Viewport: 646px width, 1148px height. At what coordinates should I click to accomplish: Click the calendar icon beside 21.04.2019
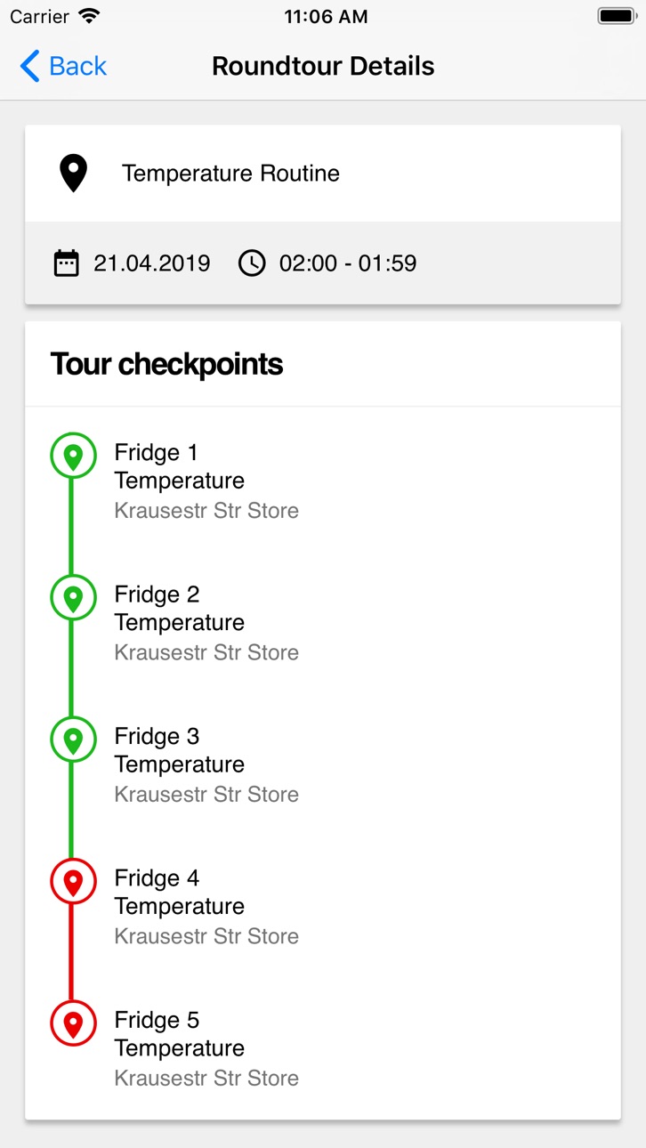pyautogui.click(x=67, y=263)
